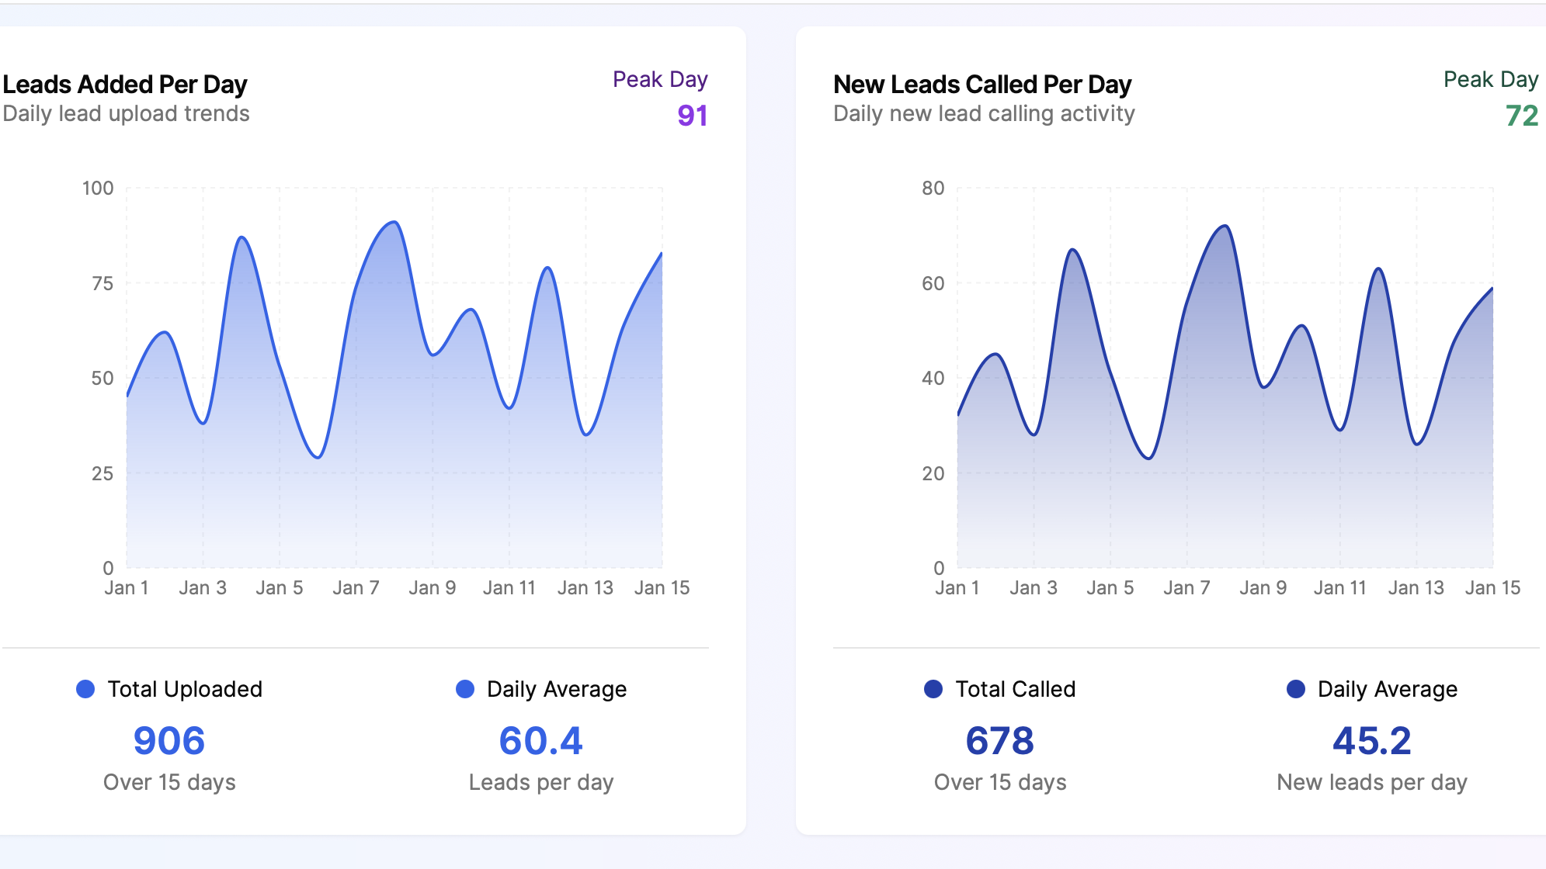Click the Total Called legend dot
Screen dimensions: 1546x869
[x=933, y=689]
